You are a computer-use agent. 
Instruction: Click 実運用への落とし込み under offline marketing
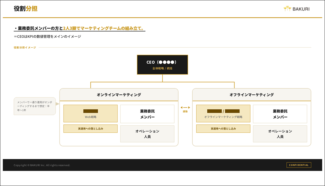tap(223, 129)
